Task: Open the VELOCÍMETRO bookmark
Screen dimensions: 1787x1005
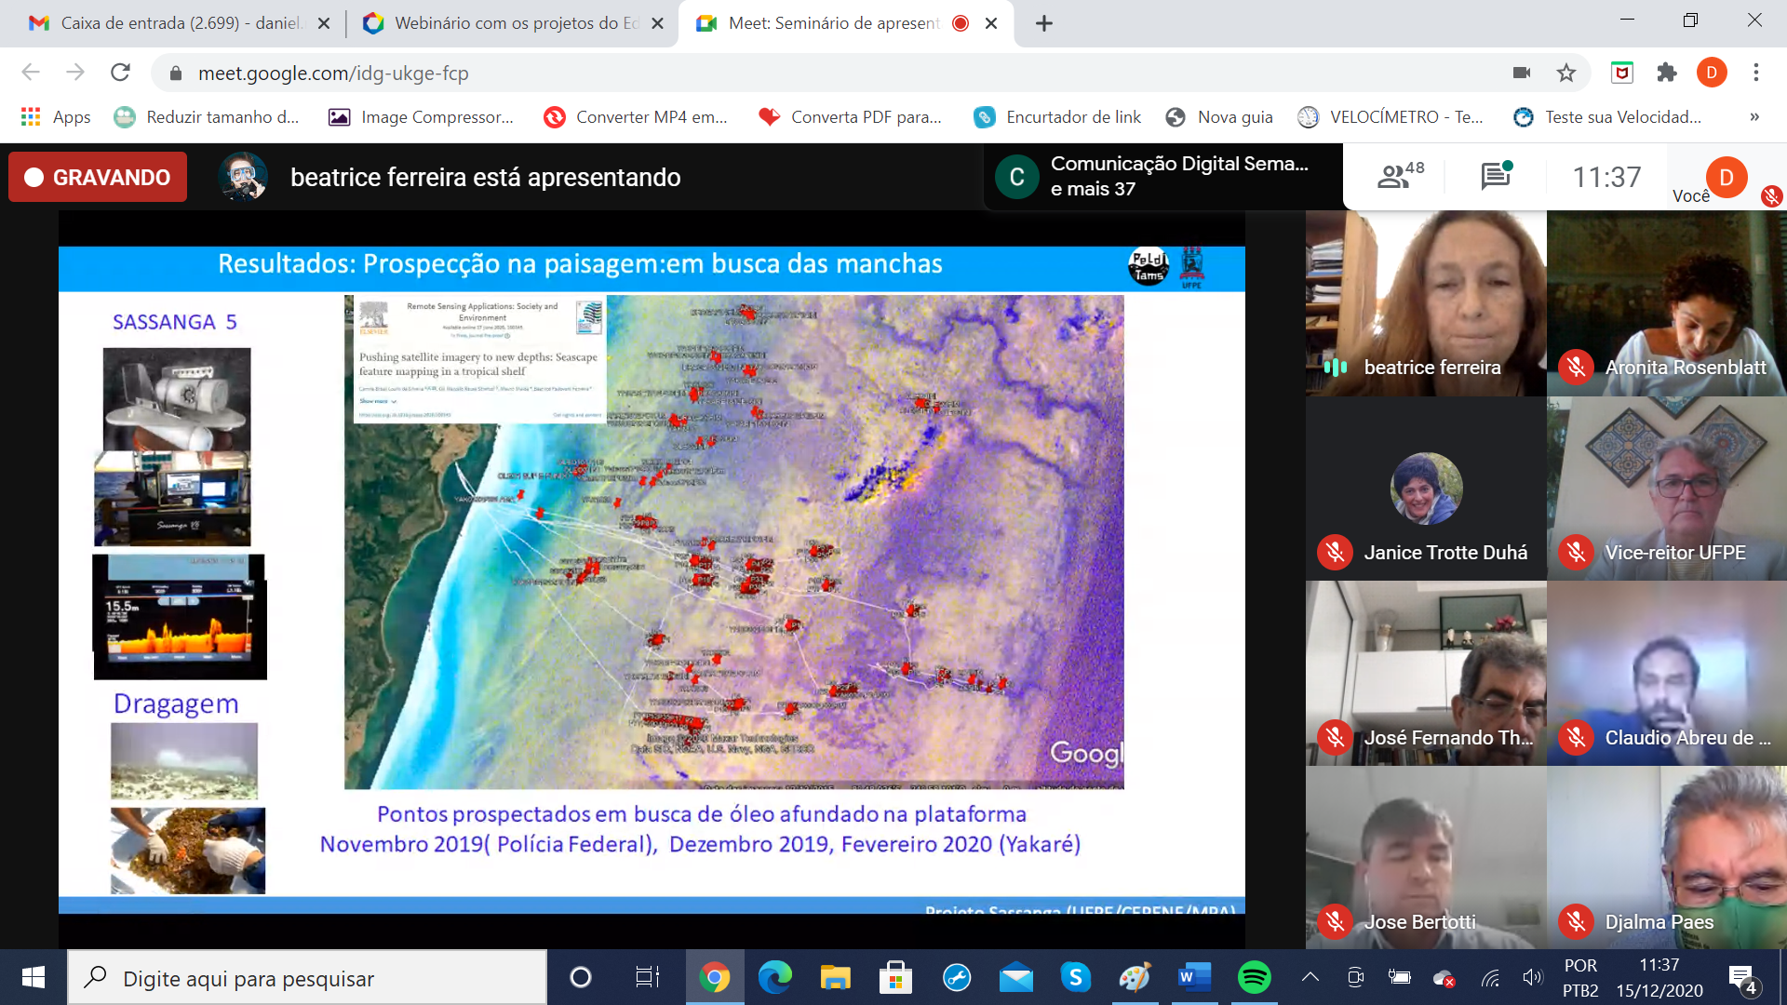Action: pyautogui.click(x=1391, y=117)
